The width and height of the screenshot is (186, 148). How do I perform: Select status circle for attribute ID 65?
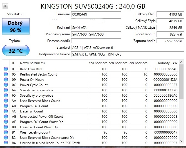tap(6, 96)
